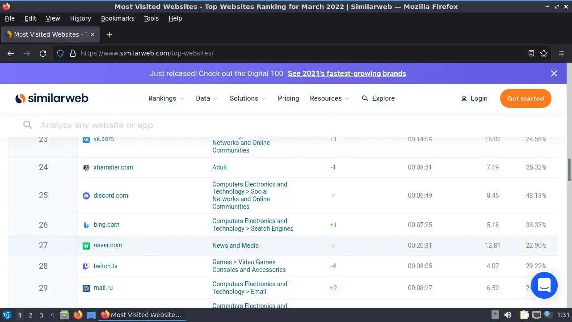Open the taskbar start menu
This screenshot has width=572, height=322.
coord(7,315)
